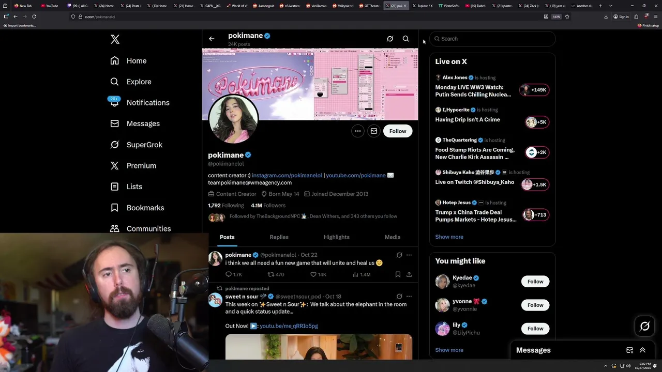Screen dimensions: 662x372
Task: Switch to the YouTube browser tab
Action: click(x=50, y=6)
